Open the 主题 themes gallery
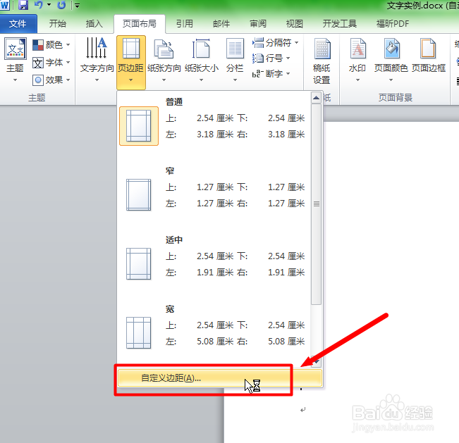The height and width of the screenshot is (443, 459). pos(15,60)
